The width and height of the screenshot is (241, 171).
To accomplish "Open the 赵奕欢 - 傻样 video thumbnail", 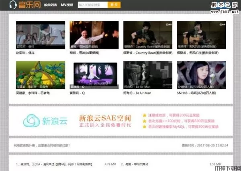I will pyautogui.click(x=41, y=35).
